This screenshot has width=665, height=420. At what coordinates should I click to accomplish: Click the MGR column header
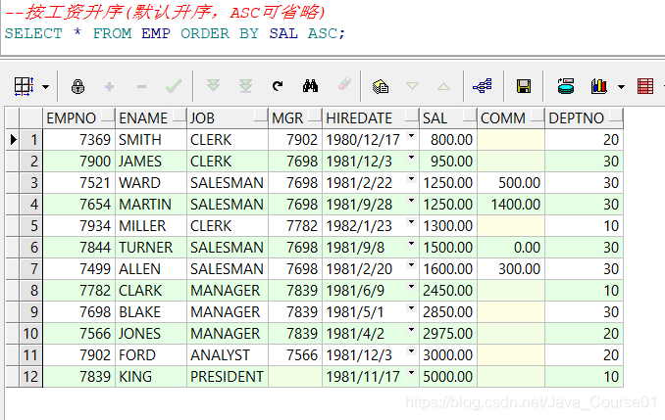point(295,118)
